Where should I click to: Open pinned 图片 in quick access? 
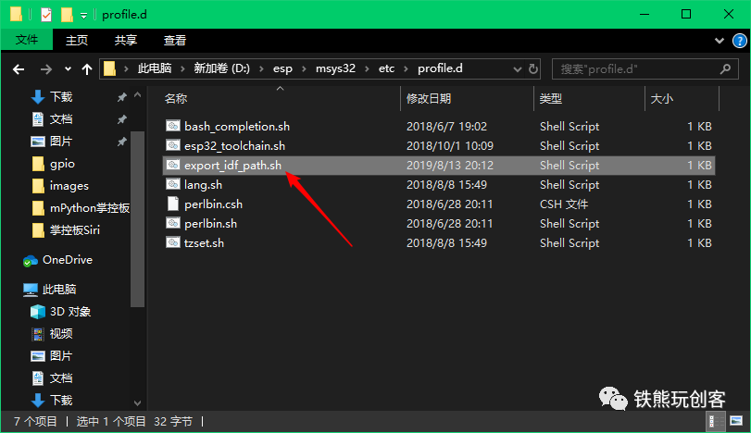[x=61, y=142]
